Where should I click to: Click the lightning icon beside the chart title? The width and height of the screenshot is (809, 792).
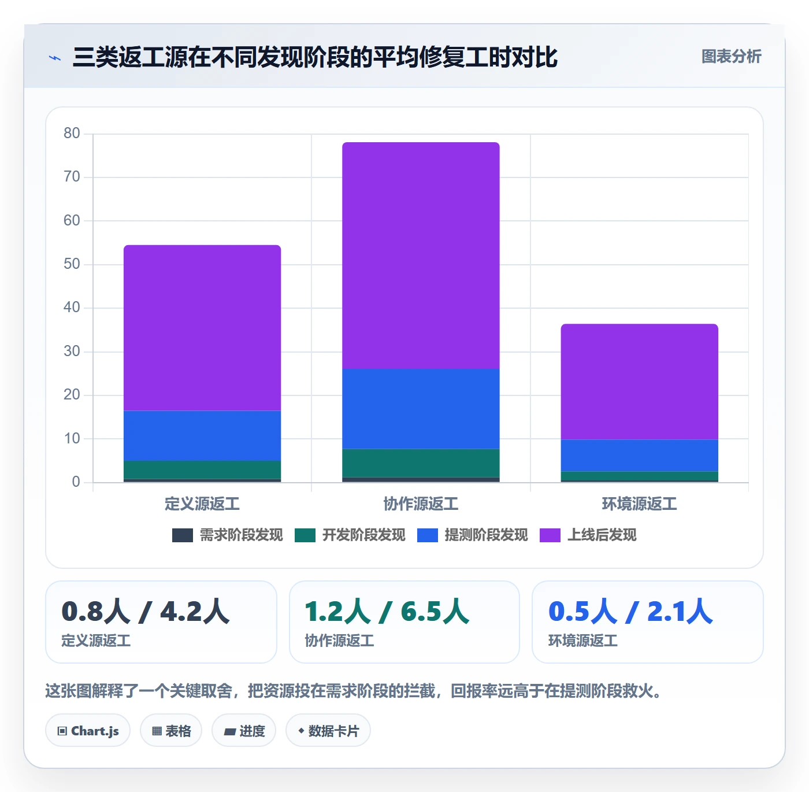point(55,58)
